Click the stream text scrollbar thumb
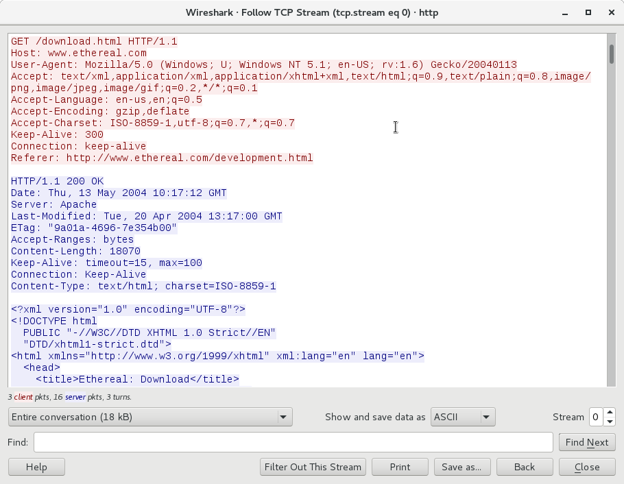The width and height of the screenshot is (624, 484). (x=611, y=53)
